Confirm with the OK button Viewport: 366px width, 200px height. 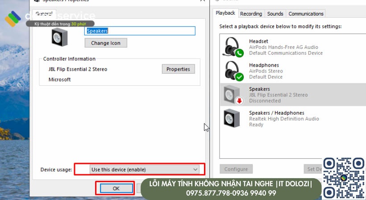(x=116, y=188)
